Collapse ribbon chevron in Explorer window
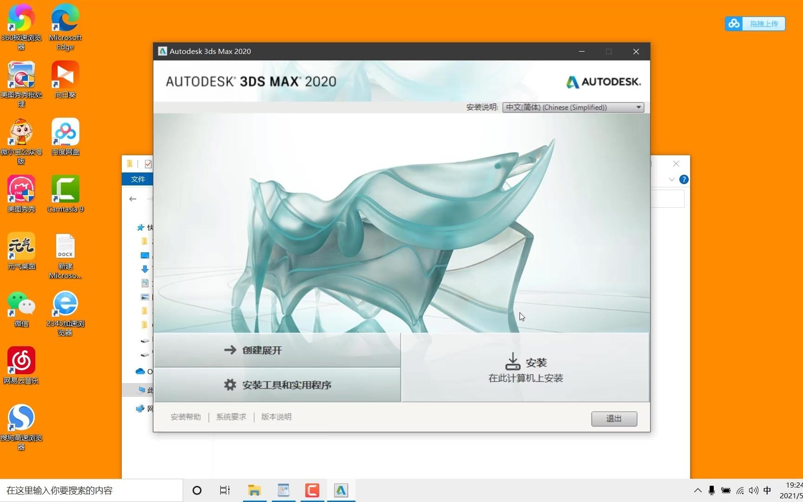This screenshot has height=502, width=803. [671, 179]
